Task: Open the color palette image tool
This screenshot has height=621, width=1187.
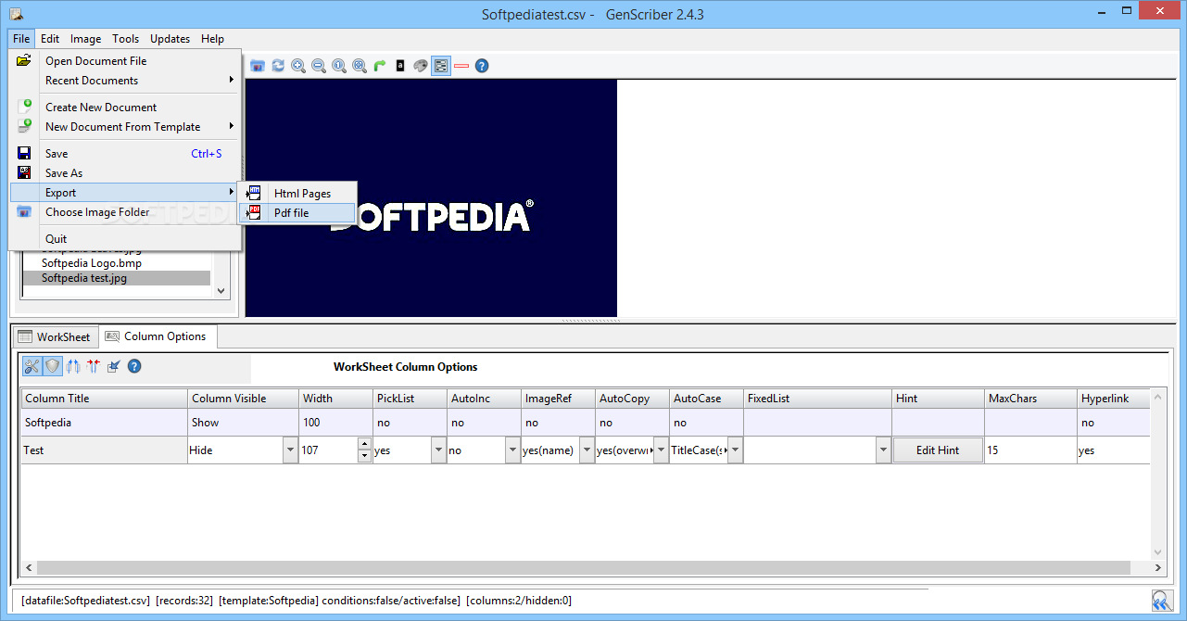Action: 421,66
